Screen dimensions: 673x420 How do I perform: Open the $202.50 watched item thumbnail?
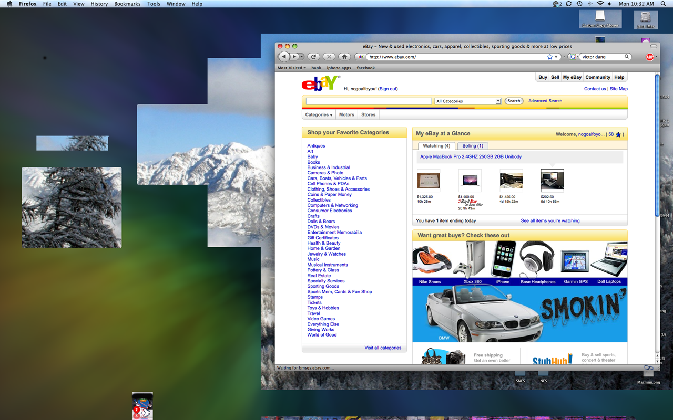[552, 181]
